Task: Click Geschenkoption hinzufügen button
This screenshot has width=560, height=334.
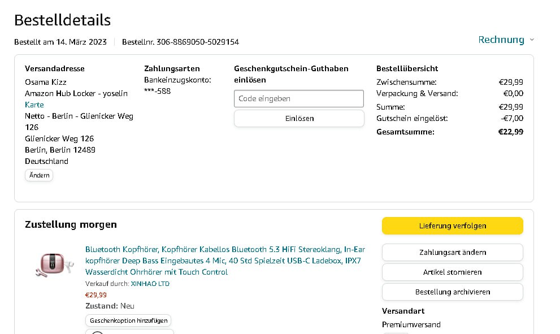Action: (x=128, y=320)
